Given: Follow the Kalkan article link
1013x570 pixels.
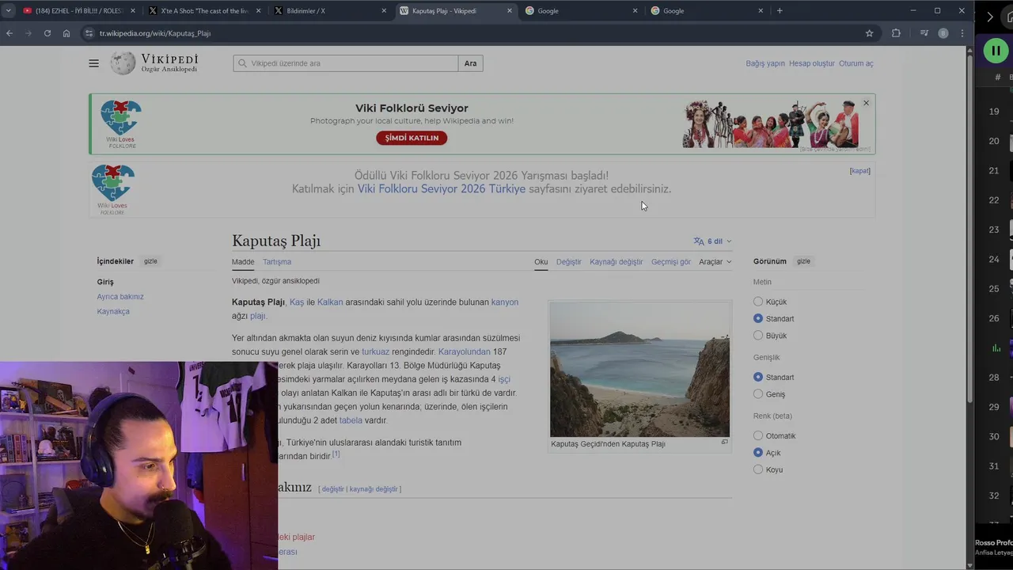Looking at the screenshot, I should pos(330,302).
